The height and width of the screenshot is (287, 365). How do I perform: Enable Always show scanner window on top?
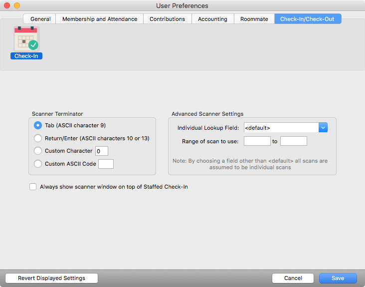(x=33, y=187)
